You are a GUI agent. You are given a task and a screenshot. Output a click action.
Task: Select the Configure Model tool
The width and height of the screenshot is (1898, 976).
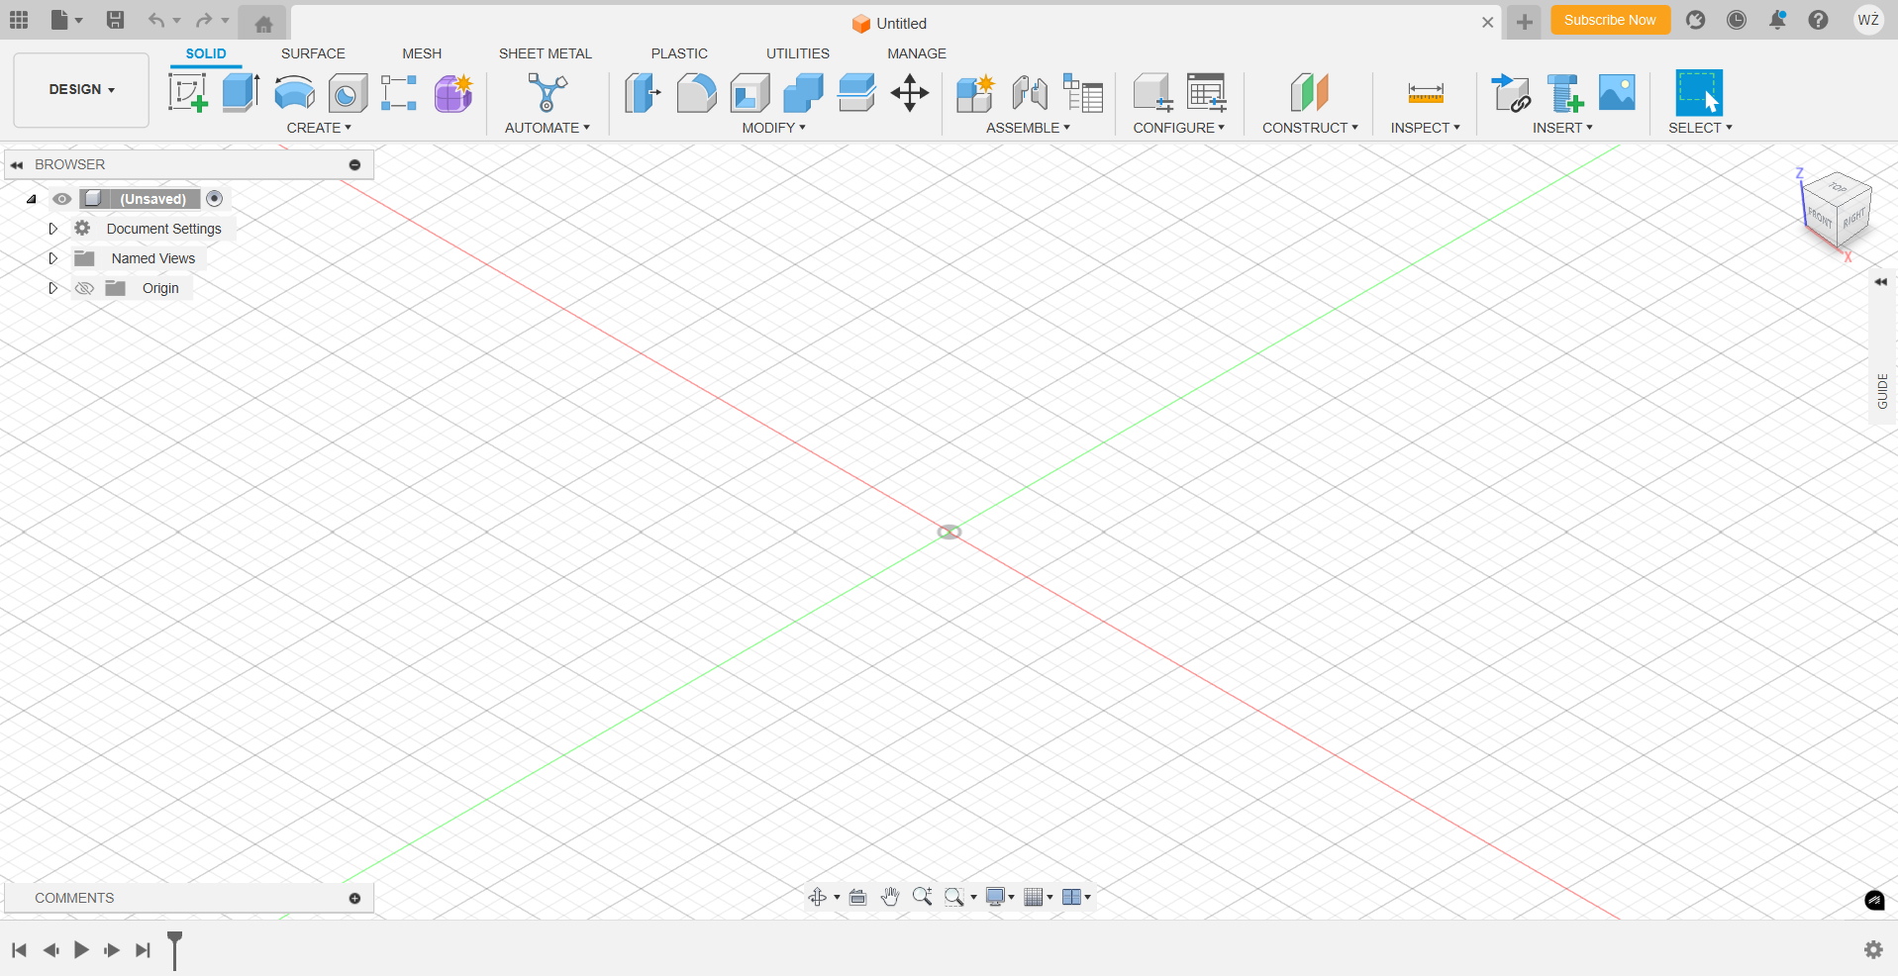1152,93
